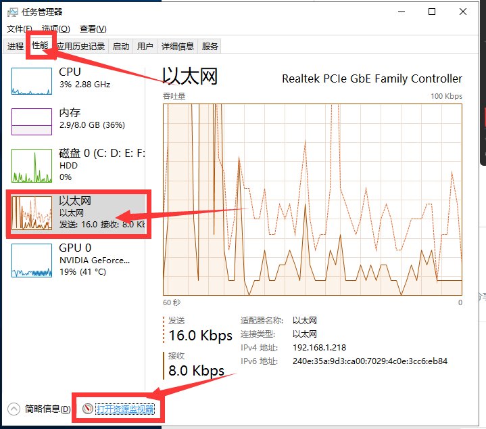The height and width of the screenshot is (429, 486).
Task: Click the CPU 3% 2.88 GHz text
Action: (x=84, y=85)
